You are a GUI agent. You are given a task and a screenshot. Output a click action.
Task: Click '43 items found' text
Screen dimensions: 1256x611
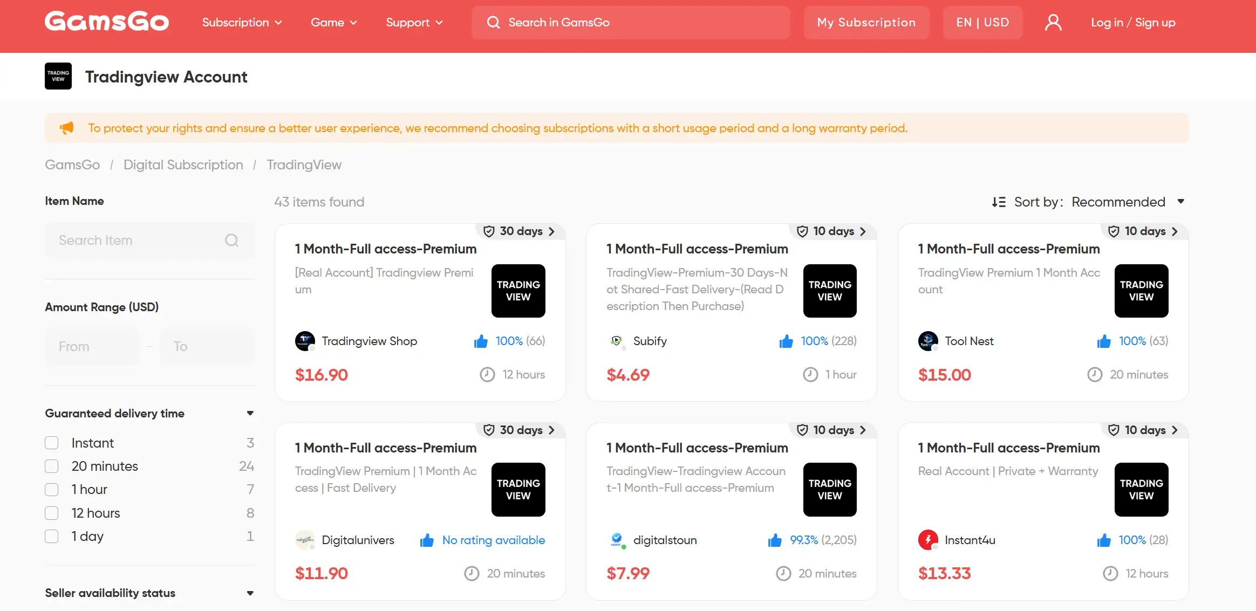click(319, 202)
